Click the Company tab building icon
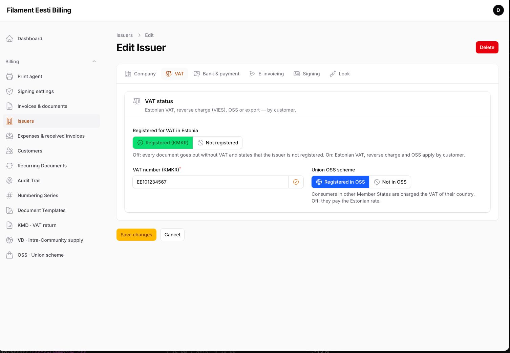 tap(128, 74)
